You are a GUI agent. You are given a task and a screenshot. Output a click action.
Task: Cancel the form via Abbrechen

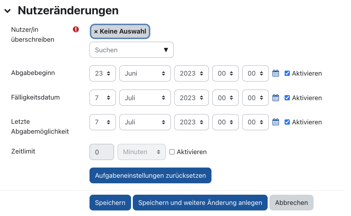291,202
